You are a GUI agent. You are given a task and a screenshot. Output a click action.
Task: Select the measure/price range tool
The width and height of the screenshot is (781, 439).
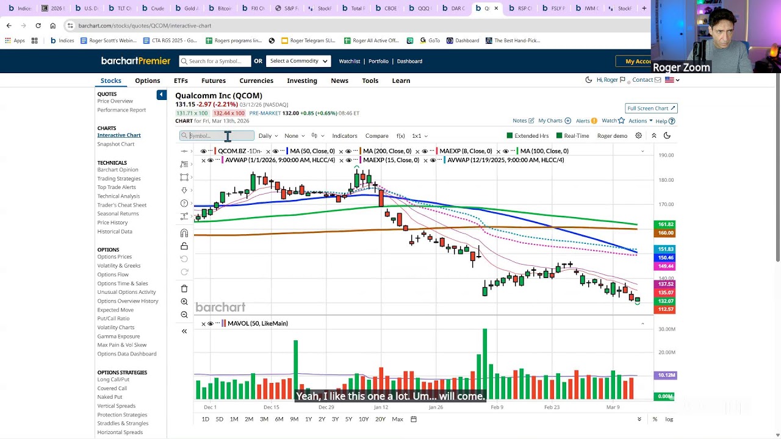184,216
